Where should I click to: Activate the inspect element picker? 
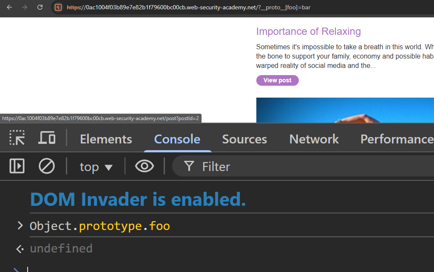pyautogui.click(x=17, y=138)
